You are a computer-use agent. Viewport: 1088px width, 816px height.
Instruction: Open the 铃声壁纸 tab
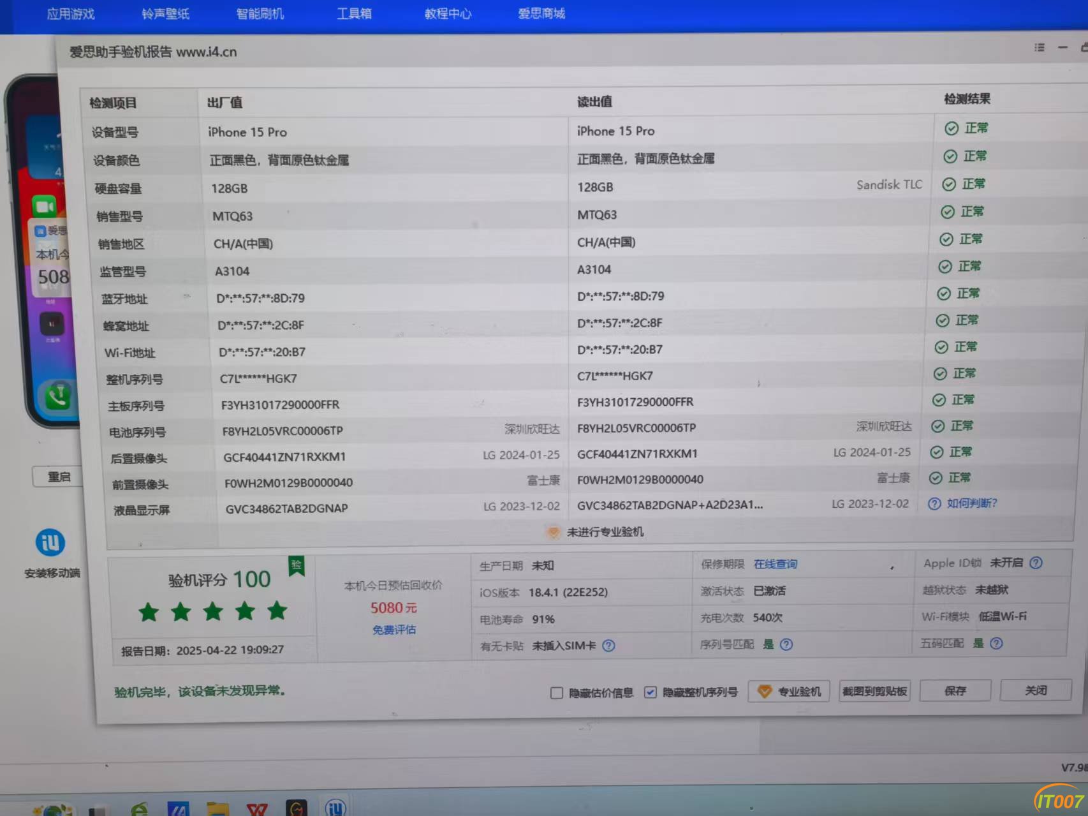165,14
